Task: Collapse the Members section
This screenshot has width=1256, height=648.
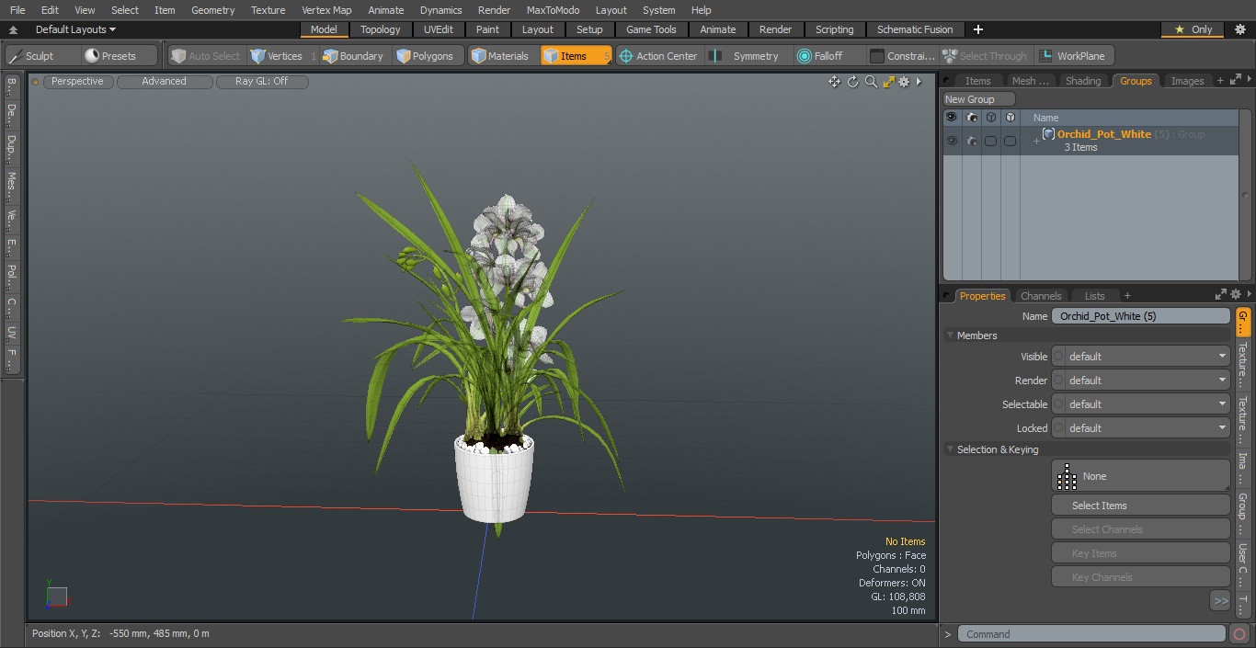Action: (x=950, y=335)
